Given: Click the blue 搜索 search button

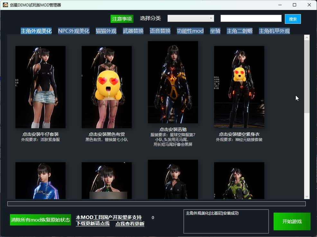Looking at the screenshot, I should [x=293, y=19].
